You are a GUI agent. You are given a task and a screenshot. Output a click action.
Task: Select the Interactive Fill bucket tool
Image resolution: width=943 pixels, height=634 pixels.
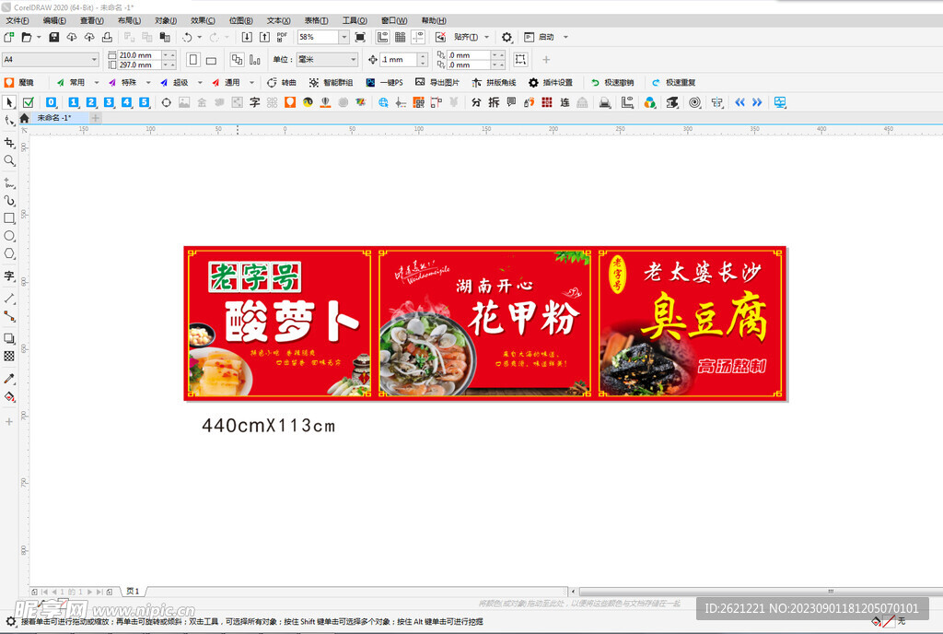coord(9,396)
